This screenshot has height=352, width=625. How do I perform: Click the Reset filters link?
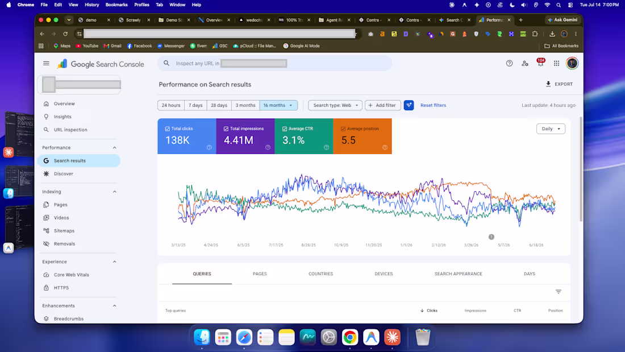tap(433, 105)
